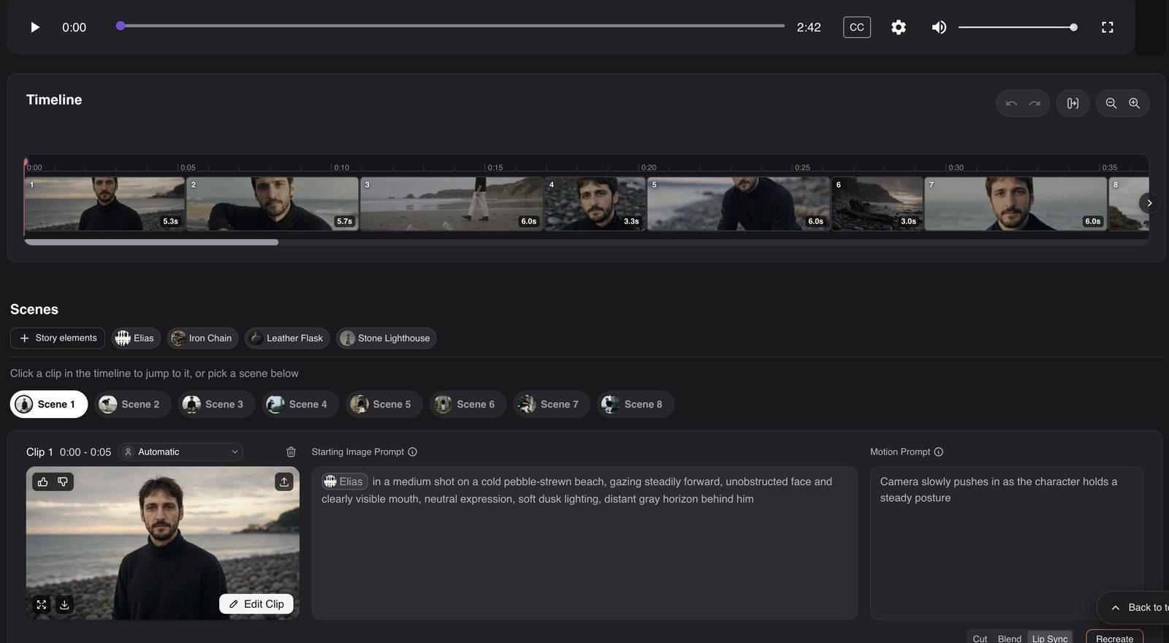1169x643 pixels.
Task: Thumbs down the clip image
Action: point(63,482)
